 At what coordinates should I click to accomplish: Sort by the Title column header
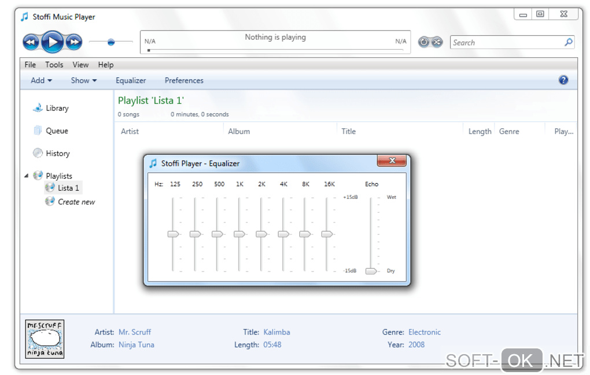348,132
